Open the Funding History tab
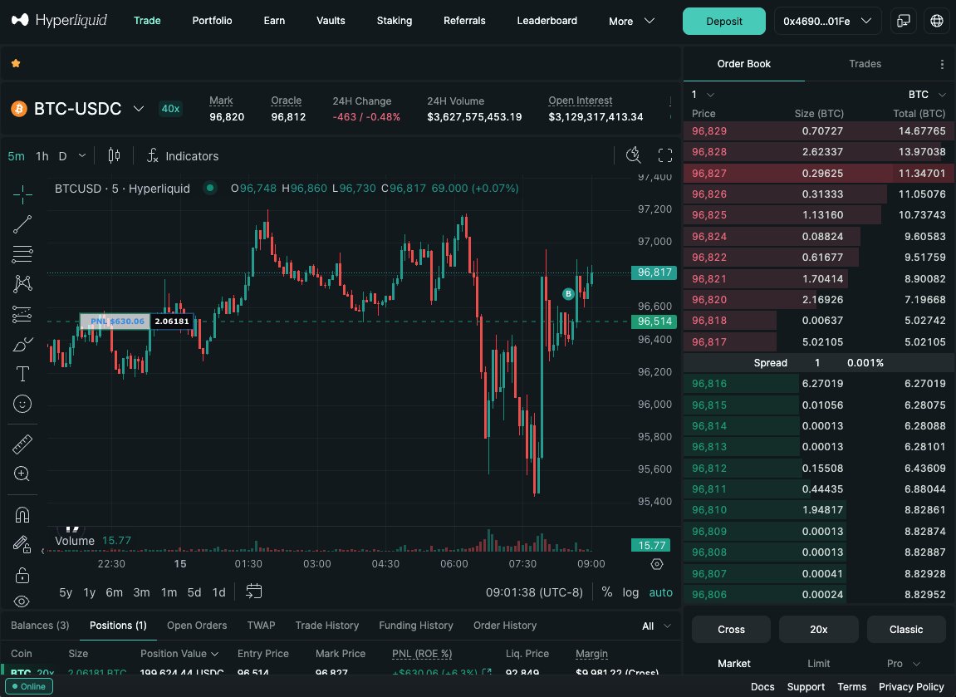This screenshot has height=697, width=956. point(416,626)
